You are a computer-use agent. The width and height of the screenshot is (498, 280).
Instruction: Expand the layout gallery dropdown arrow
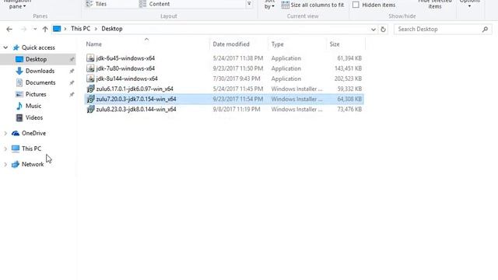click(x=249, y=4)
